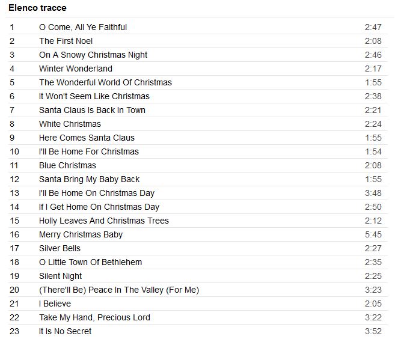Click the 'Elenco tracce' heading
The height and width of the screenshot is (348, 395).
37,8
